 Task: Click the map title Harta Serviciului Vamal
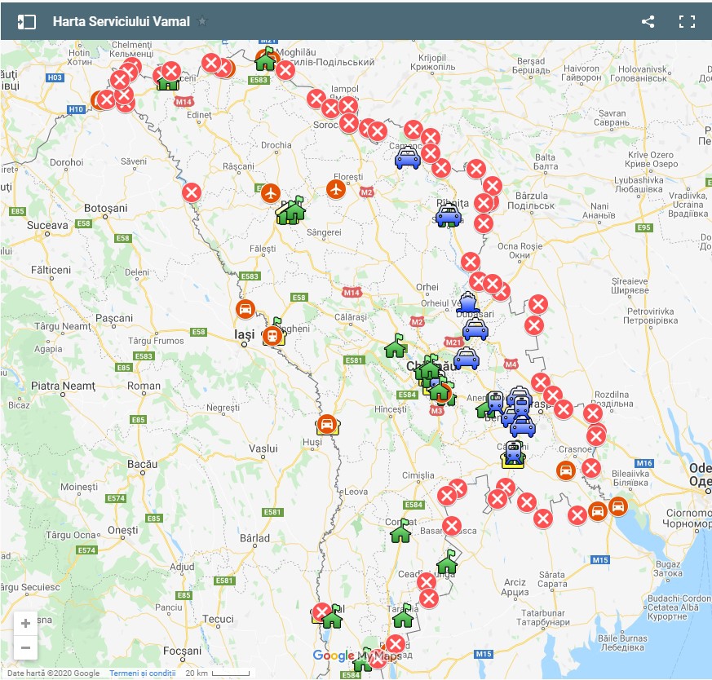tap(122, 21)
